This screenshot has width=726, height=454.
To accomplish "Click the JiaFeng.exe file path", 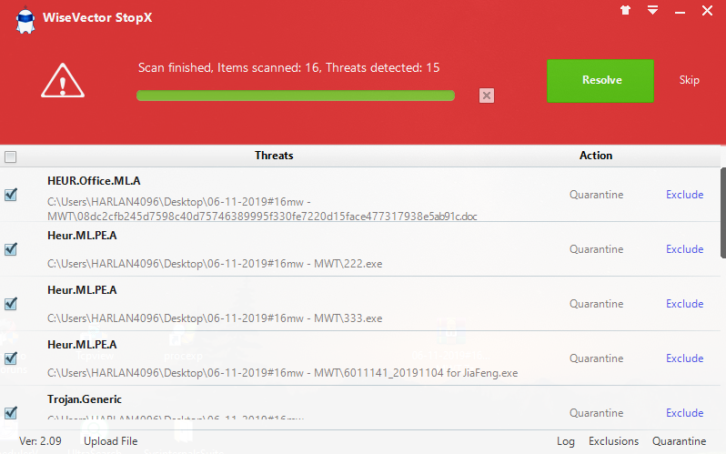I will point(282,373).
